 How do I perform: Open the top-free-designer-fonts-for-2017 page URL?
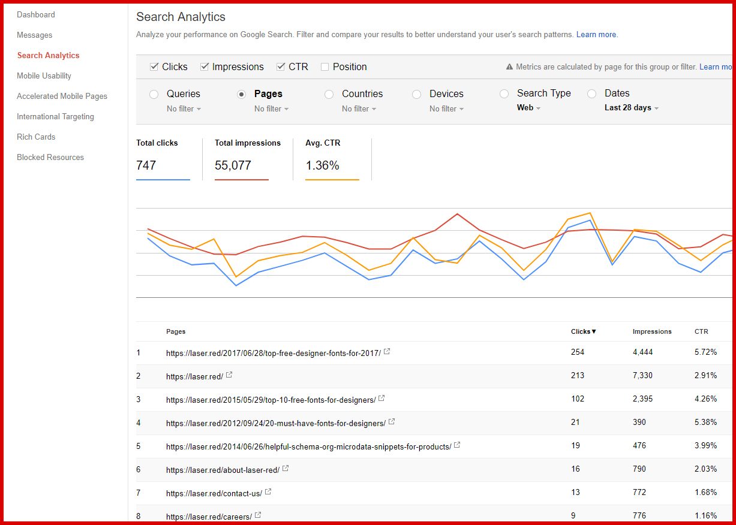274,353
